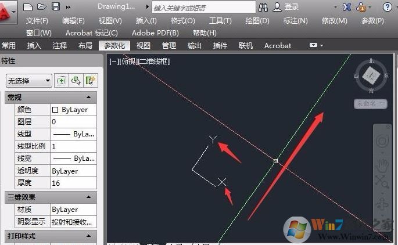Click the 材质 ByLayer value
Image resolution: width=398 pixels, height=245 pixels.
coord(73,210)
